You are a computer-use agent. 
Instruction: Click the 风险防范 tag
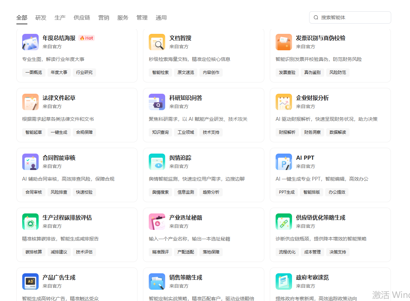(338, 72)
